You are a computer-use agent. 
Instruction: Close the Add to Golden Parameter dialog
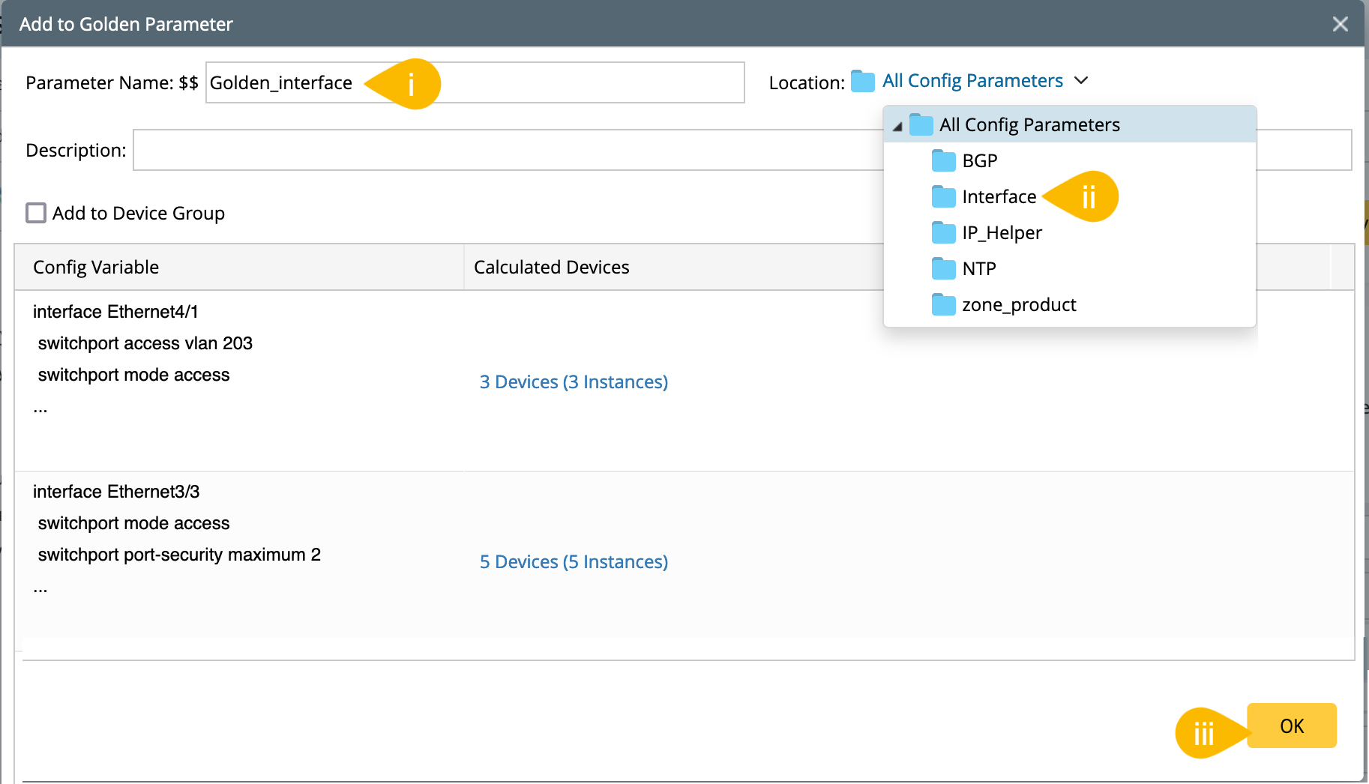point(1340,24)
